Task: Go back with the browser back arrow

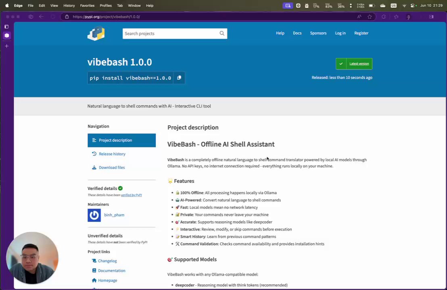Action: pyautogui.click(x=41, y=17)
